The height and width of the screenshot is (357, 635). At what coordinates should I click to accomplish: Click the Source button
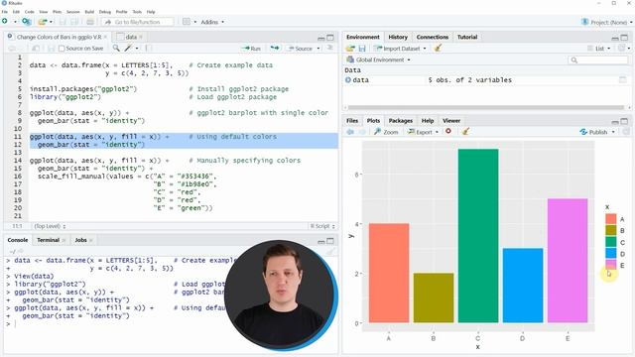pos(301,49)
